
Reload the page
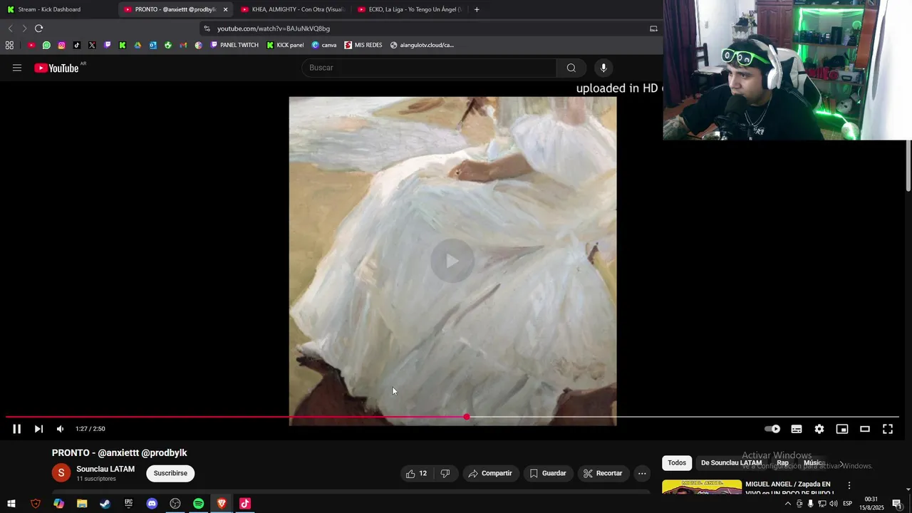[38, 28]
